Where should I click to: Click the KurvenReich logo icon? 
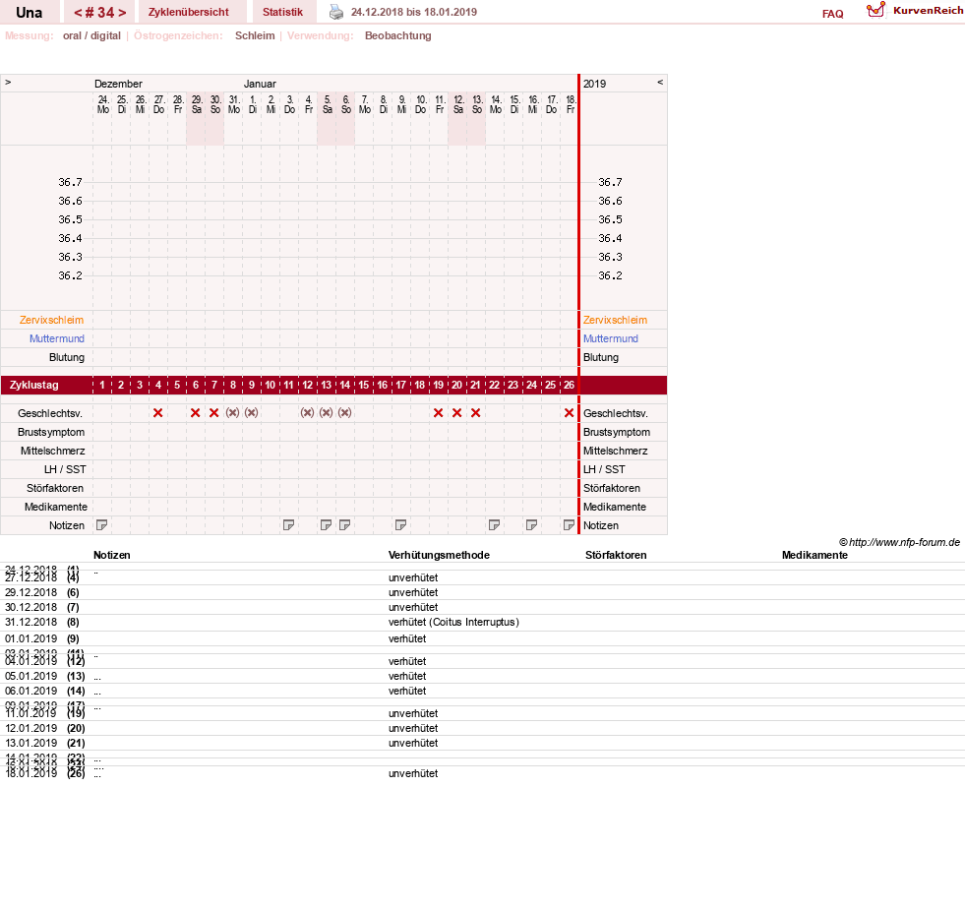[875, 10]
